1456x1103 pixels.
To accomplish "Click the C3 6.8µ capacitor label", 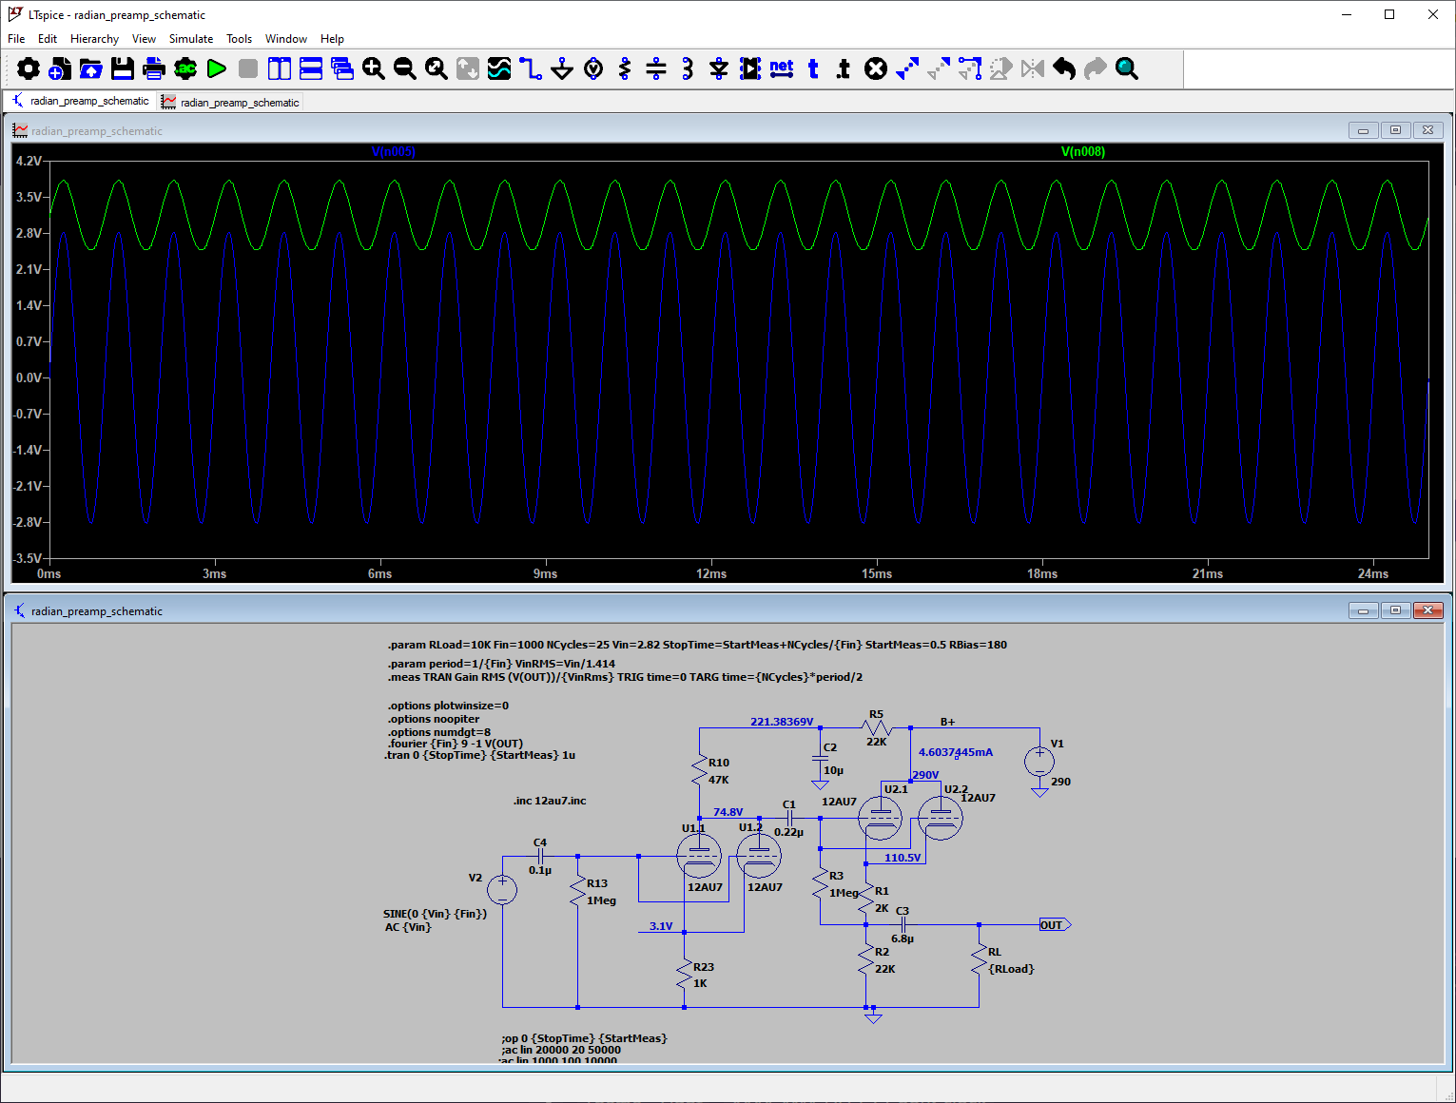I will [x=903, y=924].
